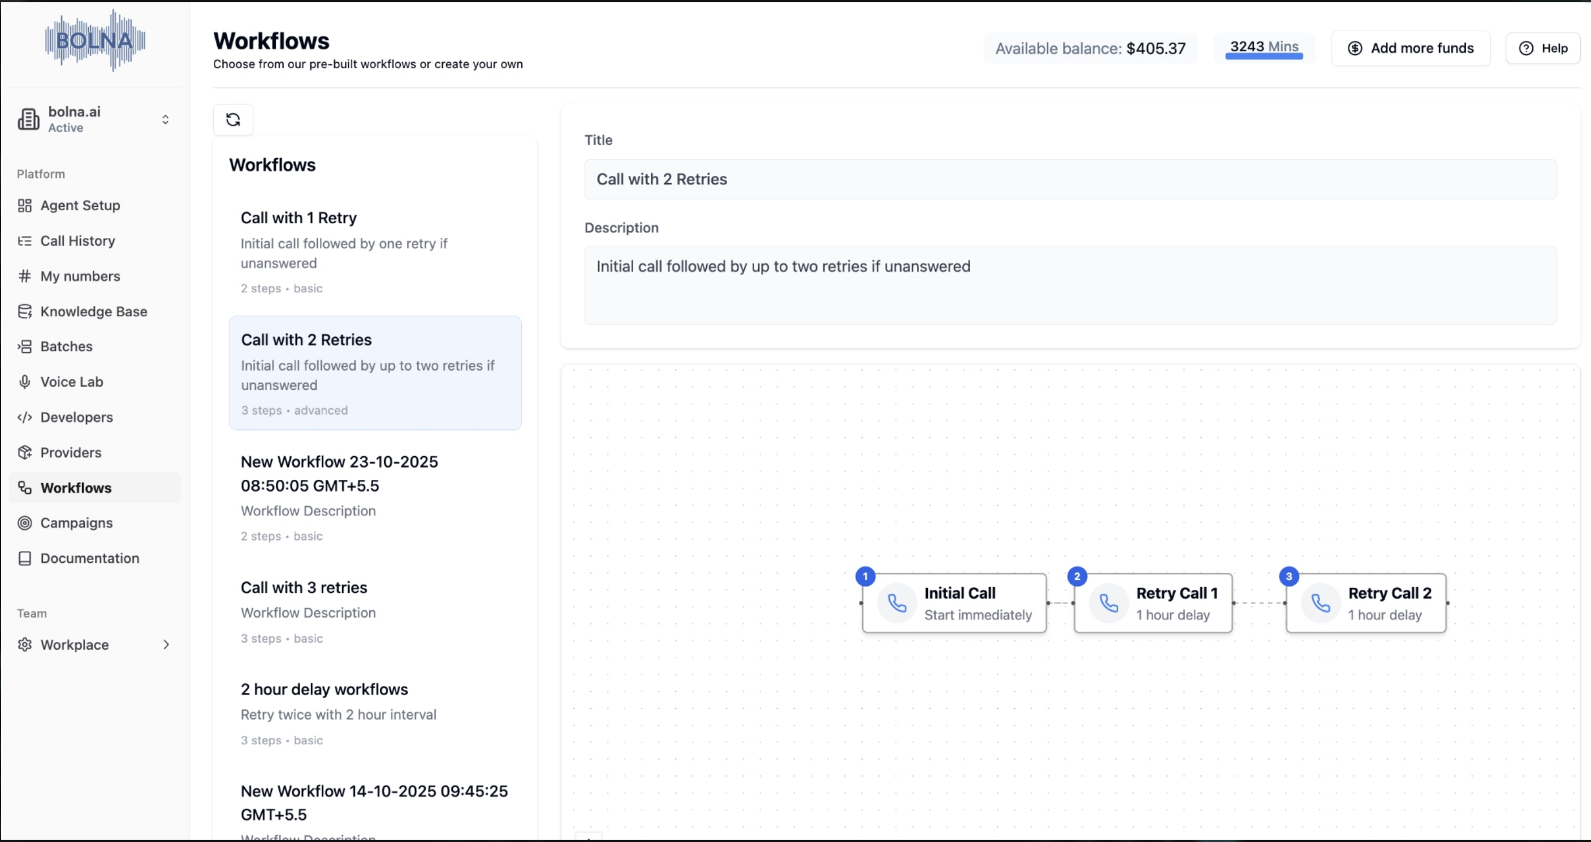Click the Developers code icon

[25, 417]
